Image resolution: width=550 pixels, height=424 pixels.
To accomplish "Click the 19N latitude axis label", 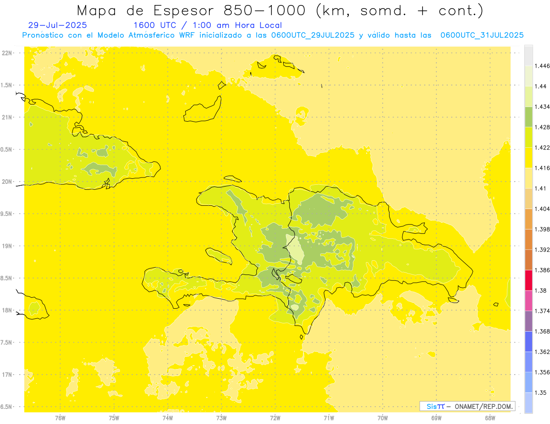I will pyautogui.click(x=7, y=246).
